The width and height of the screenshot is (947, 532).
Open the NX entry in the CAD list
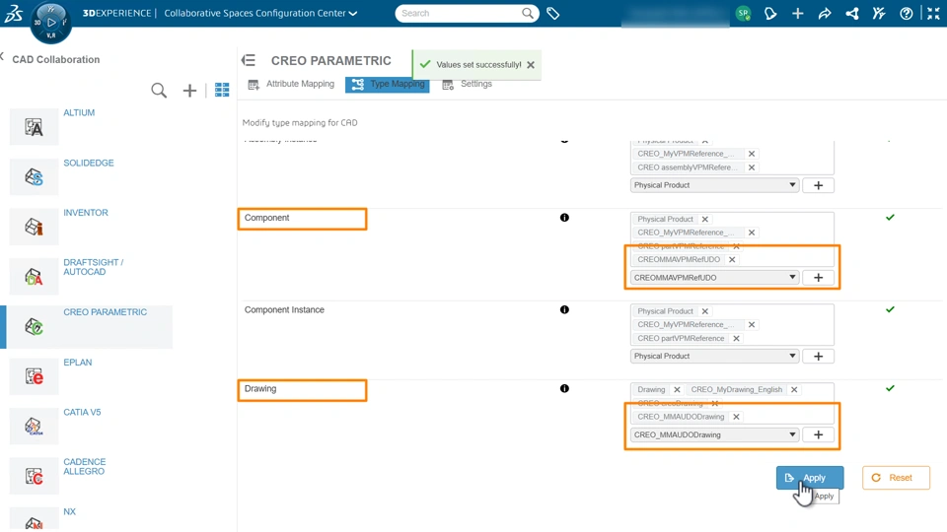coord(69,511)
